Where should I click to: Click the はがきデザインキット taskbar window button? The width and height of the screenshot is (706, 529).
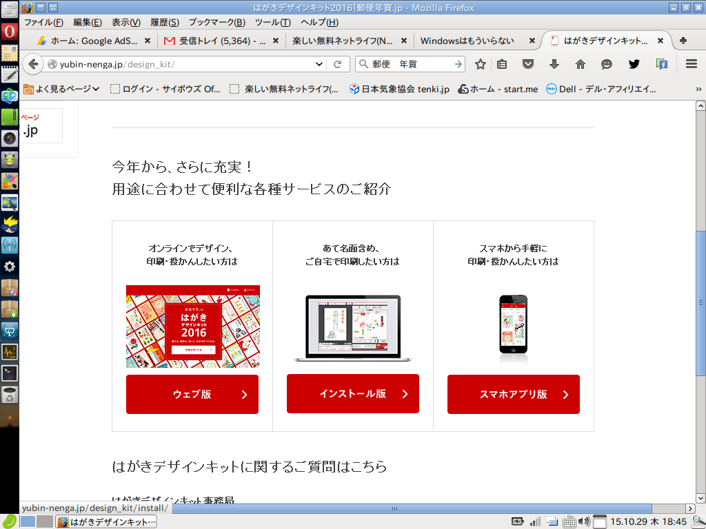[x=107, y=522]
